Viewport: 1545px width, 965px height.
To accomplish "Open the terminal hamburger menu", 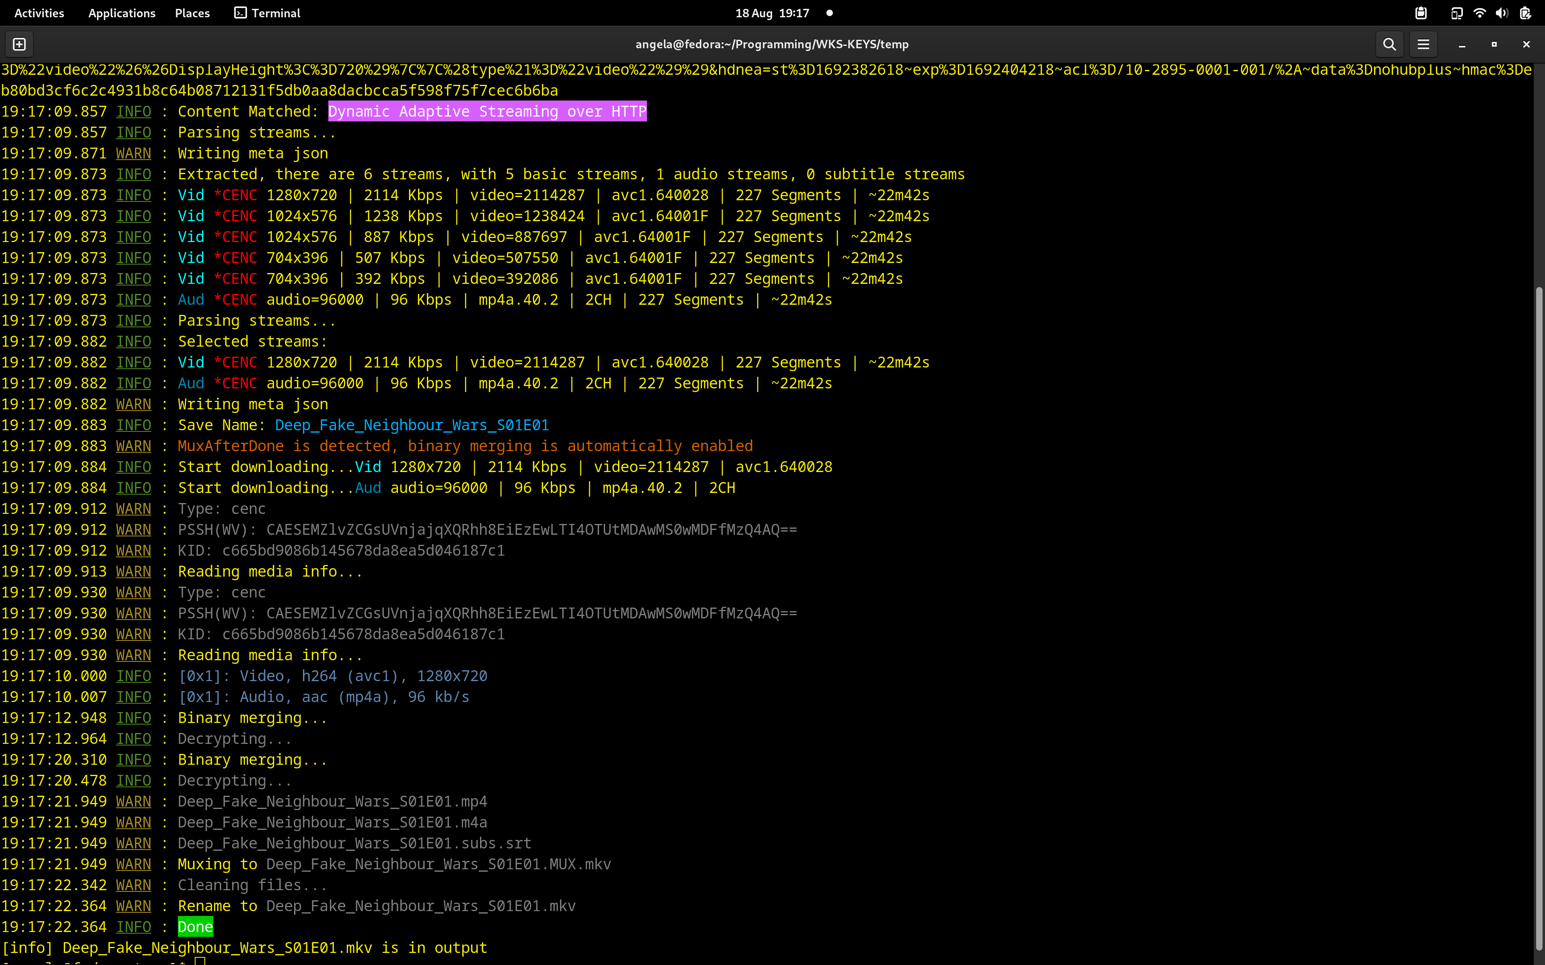I will [x=1423, y=44].
